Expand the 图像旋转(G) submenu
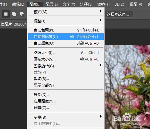Image resolution: width=150 pixels, height=129 pixels. coord(66,66)
